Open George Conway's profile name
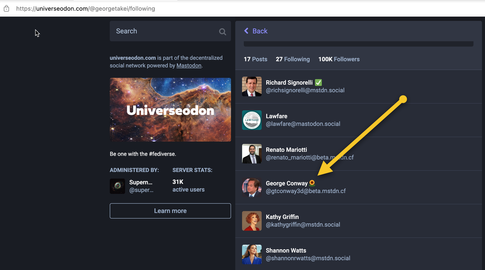This screenshot has height=270, width=485. 287,184
